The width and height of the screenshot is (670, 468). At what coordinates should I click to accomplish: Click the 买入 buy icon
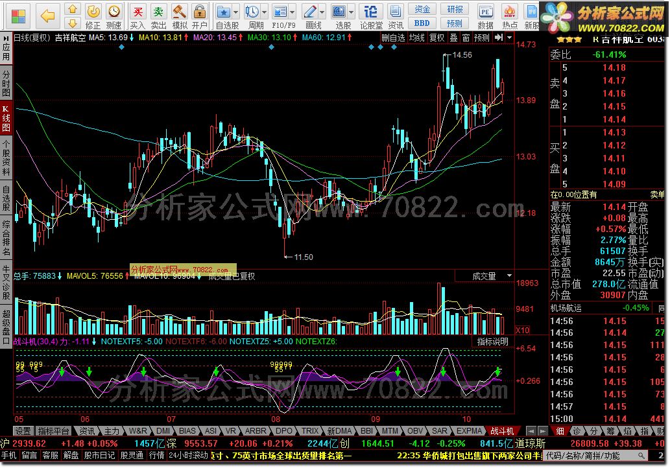[138, 16]
